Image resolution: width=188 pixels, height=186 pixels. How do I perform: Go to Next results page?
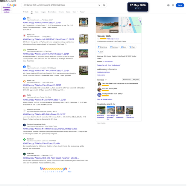pos(70,172)
